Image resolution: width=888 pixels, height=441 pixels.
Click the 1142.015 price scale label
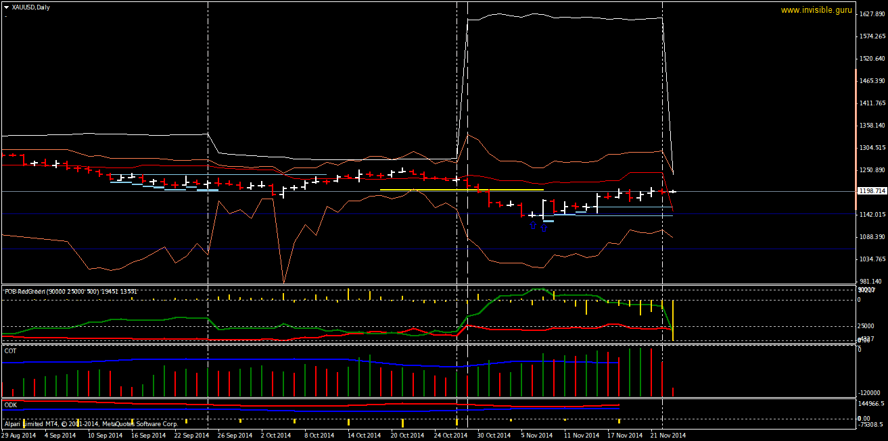(872, 215)
